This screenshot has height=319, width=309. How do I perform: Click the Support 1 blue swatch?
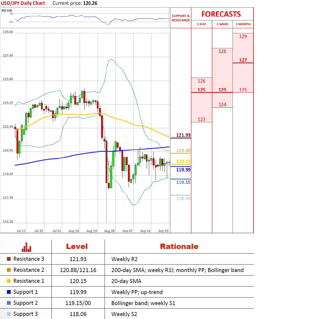pos(9,292)
